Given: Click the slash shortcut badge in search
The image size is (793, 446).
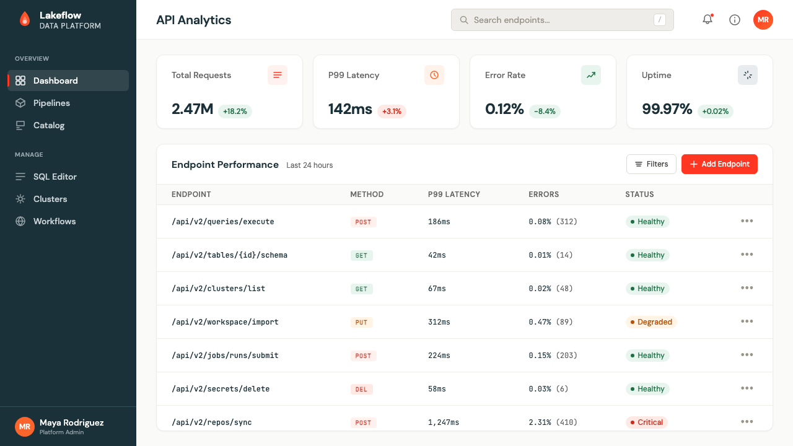Looking at the screenshot, I should pos(660,20).
